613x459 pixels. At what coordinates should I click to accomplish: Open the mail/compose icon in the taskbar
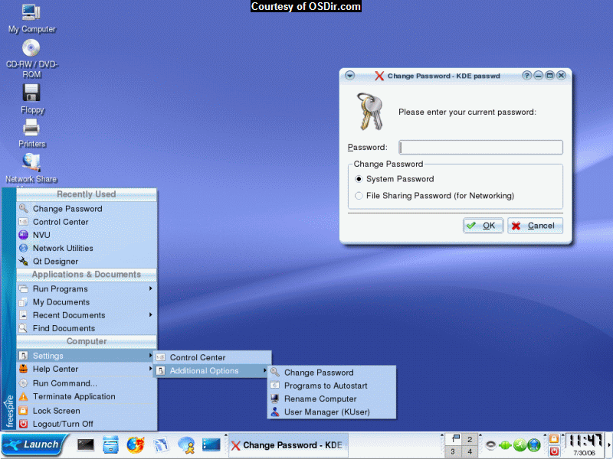(161, 444)
